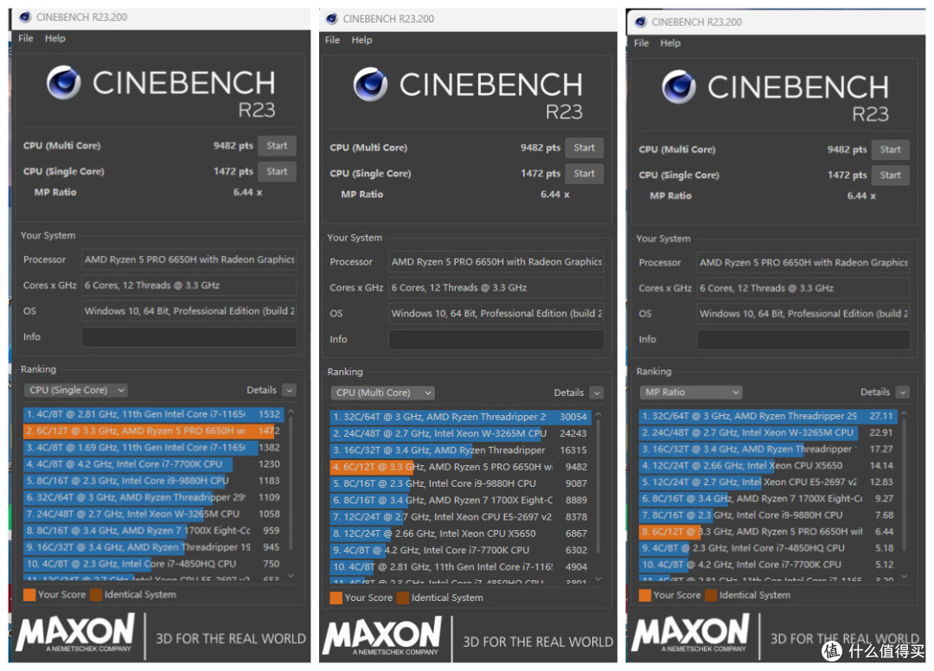The width and height of the screenshot is (934, 671).
Task: Select Threadripper row with ratio 27.11
Action: coord(769,416)
